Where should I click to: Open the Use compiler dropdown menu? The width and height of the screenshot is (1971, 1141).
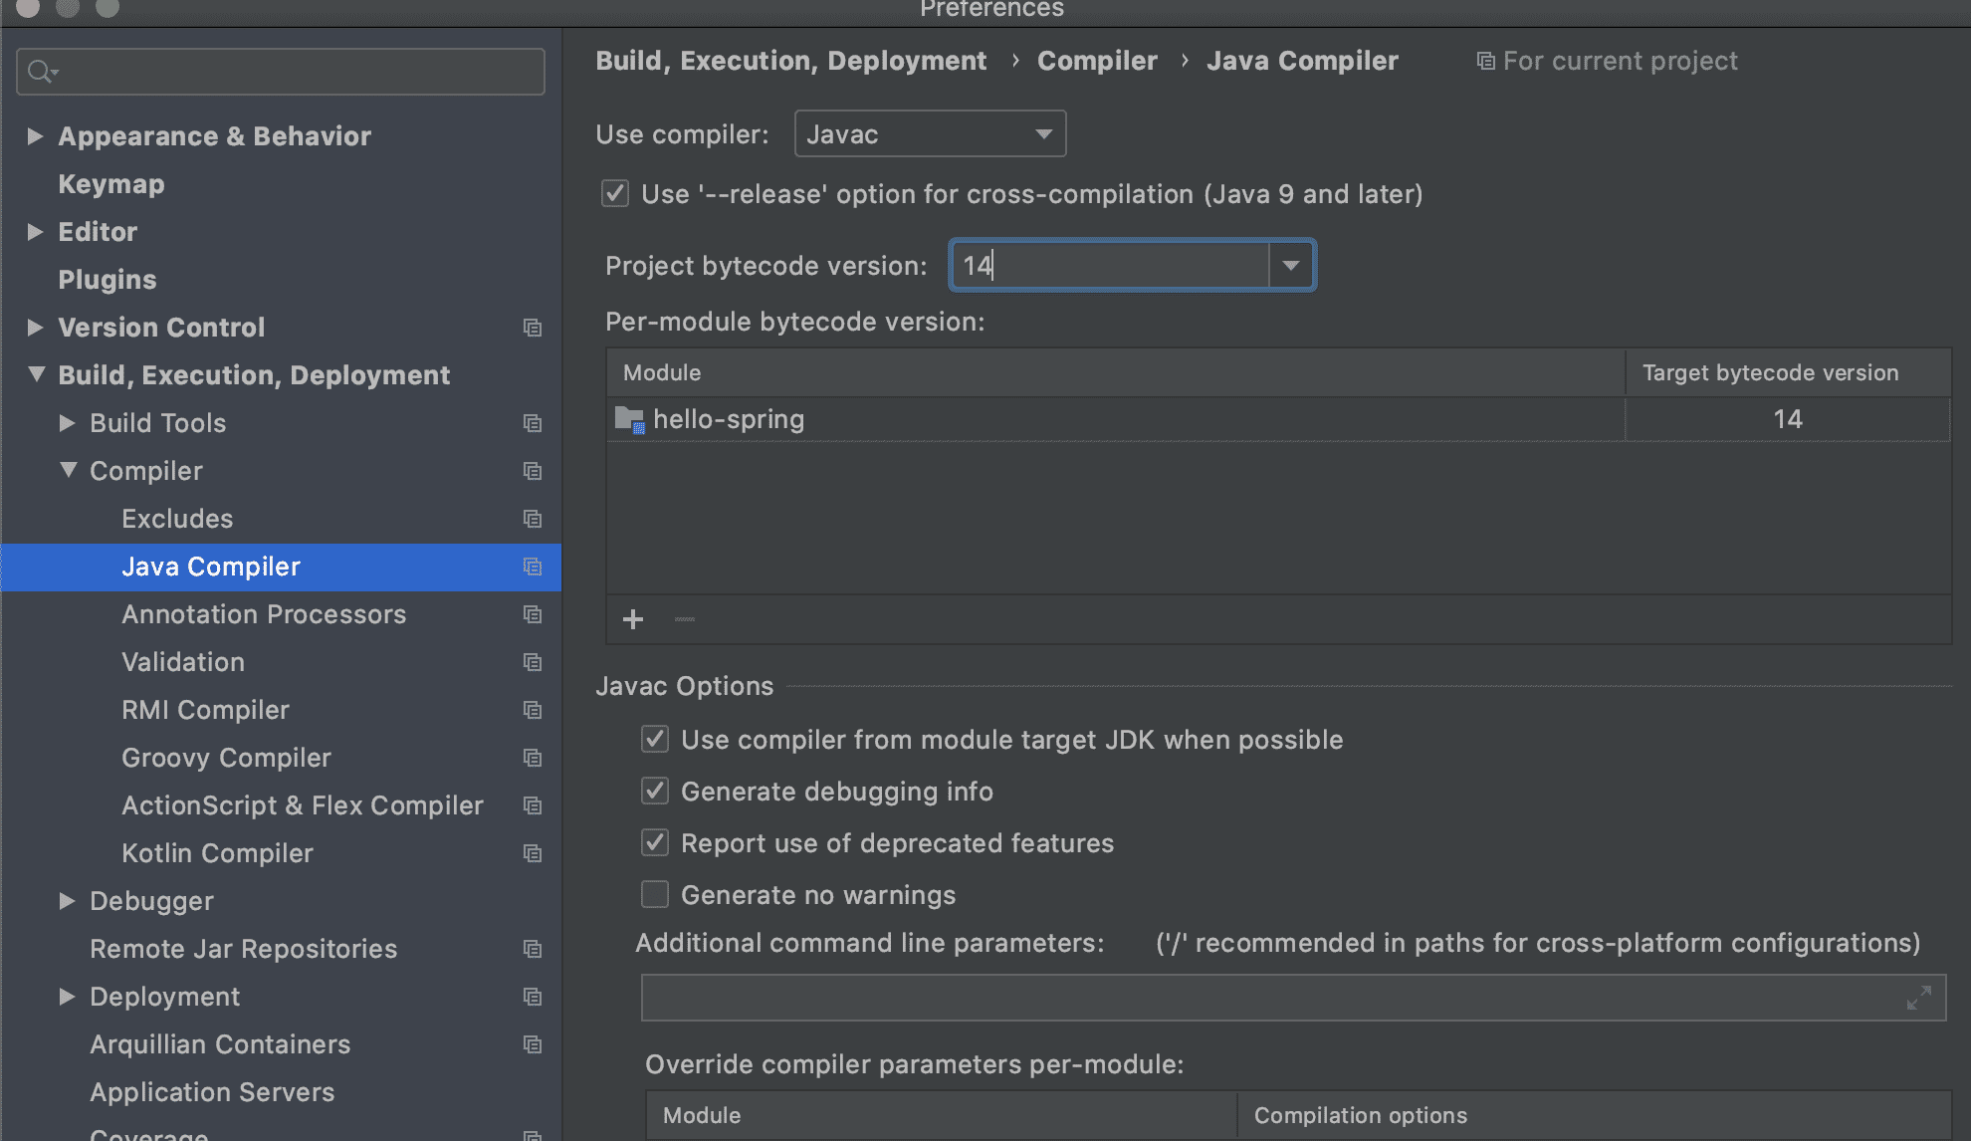[x=929, y=134]
